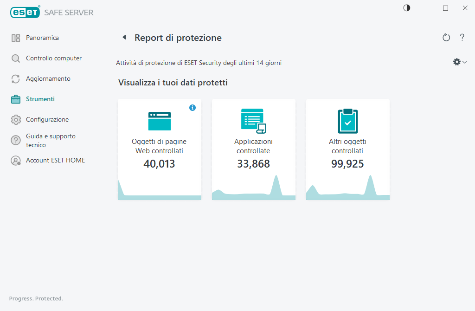
Task: Refresh the protection report
Action: pyautogui.click(x=446, y=38)
